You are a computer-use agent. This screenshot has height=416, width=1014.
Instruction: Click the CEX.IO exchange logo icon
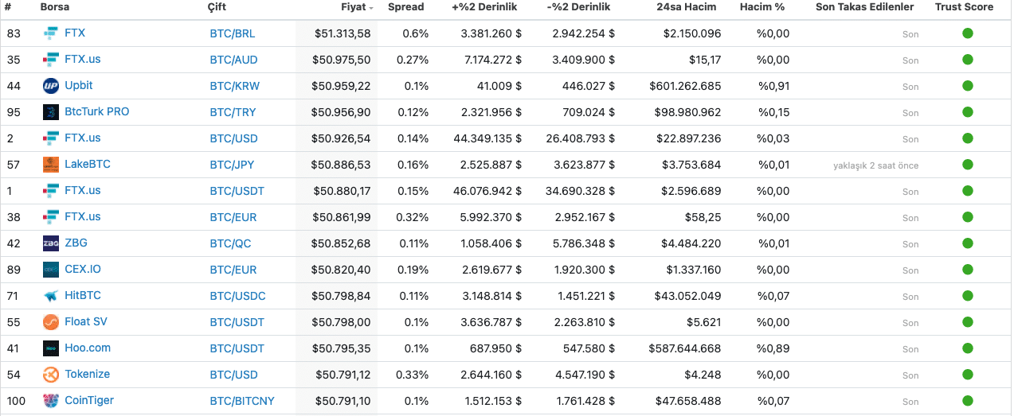51,270
